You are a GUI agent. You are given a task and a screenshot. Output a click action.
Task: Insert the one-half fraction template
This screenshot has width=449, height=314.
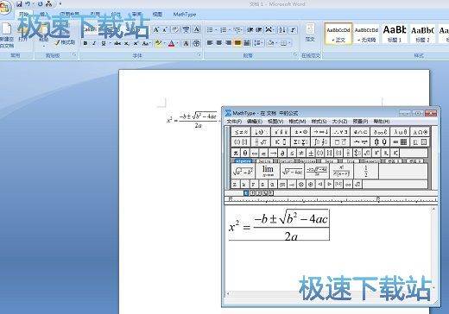[x=366, y=171]
